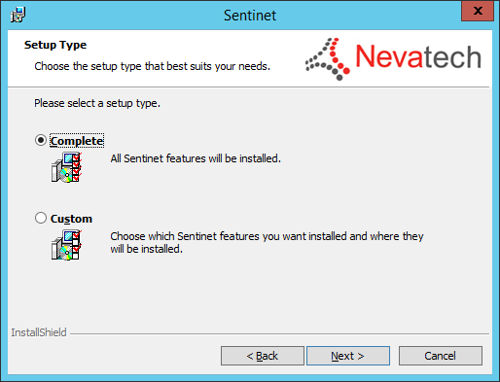The image size is (500, 382).
Task: Click the 'Choose which Sentinet features' description
Action: tap(267, 243)
